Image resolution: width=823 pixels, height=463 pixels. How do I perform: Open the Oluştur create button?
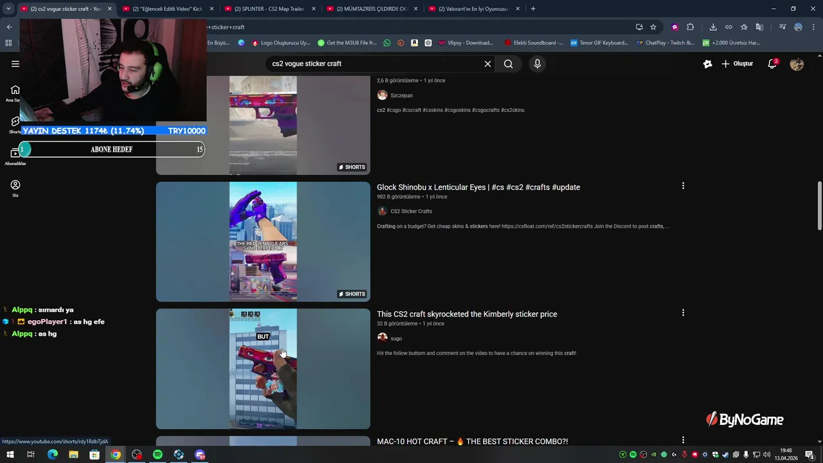pos(737,64)
